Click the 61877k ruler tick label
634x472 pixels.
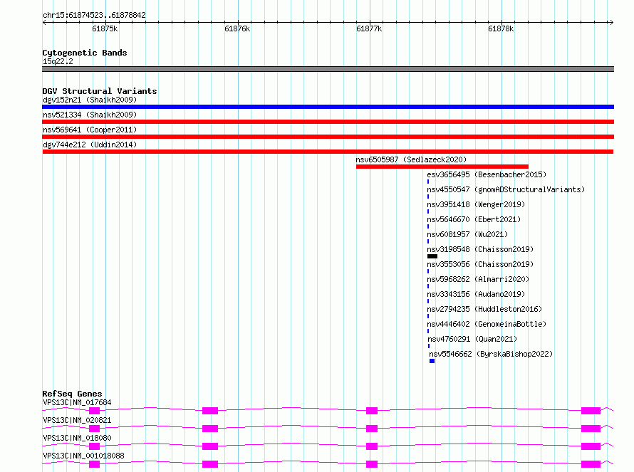(x=369, y=28)
